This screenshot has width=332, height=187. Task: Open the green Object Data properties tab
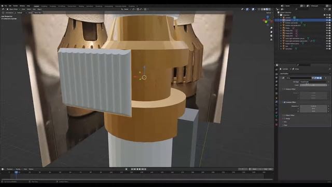[x=276, y=116]
